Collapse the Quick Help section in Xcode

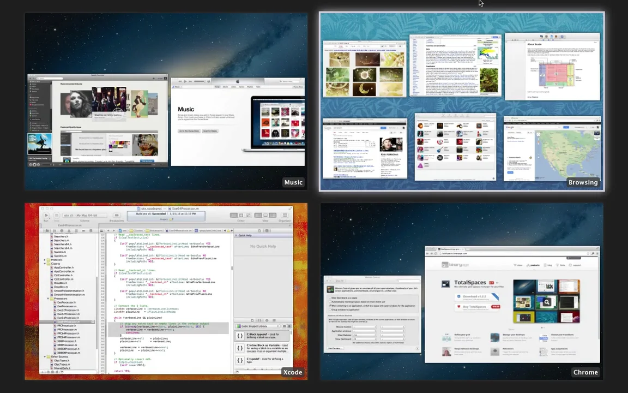coord(236,235)
